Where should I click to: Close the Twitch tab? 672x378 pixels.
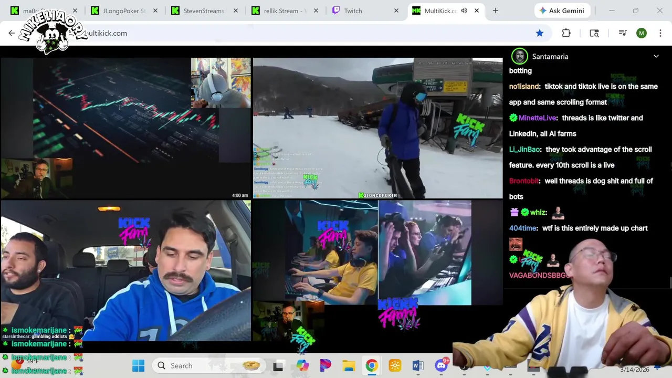tap(396, 10)
